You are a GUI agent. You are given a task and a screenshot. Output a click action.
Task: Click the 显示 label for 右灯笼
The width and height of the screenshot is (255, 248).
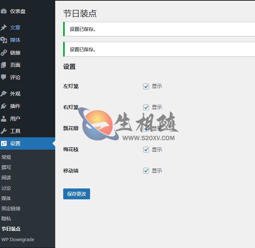[x=157, y=107]
